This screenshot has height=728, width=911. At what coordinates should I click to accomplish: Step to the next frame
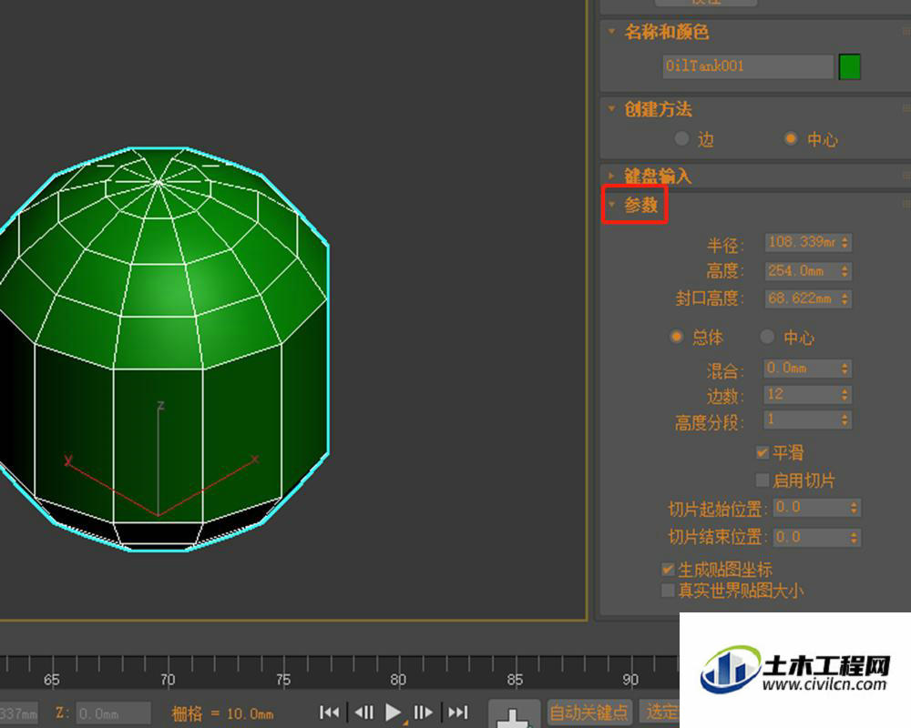tap(423, 713)
